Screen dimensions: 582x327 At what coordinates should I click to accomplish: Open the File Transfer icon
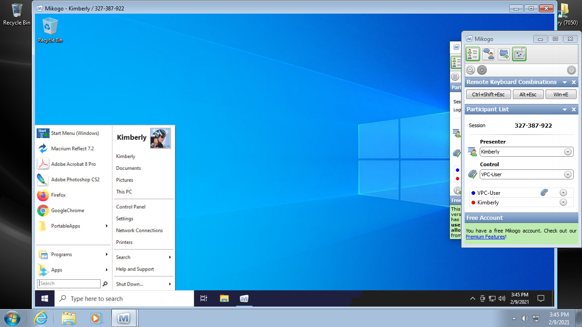(x=504, y=54)
